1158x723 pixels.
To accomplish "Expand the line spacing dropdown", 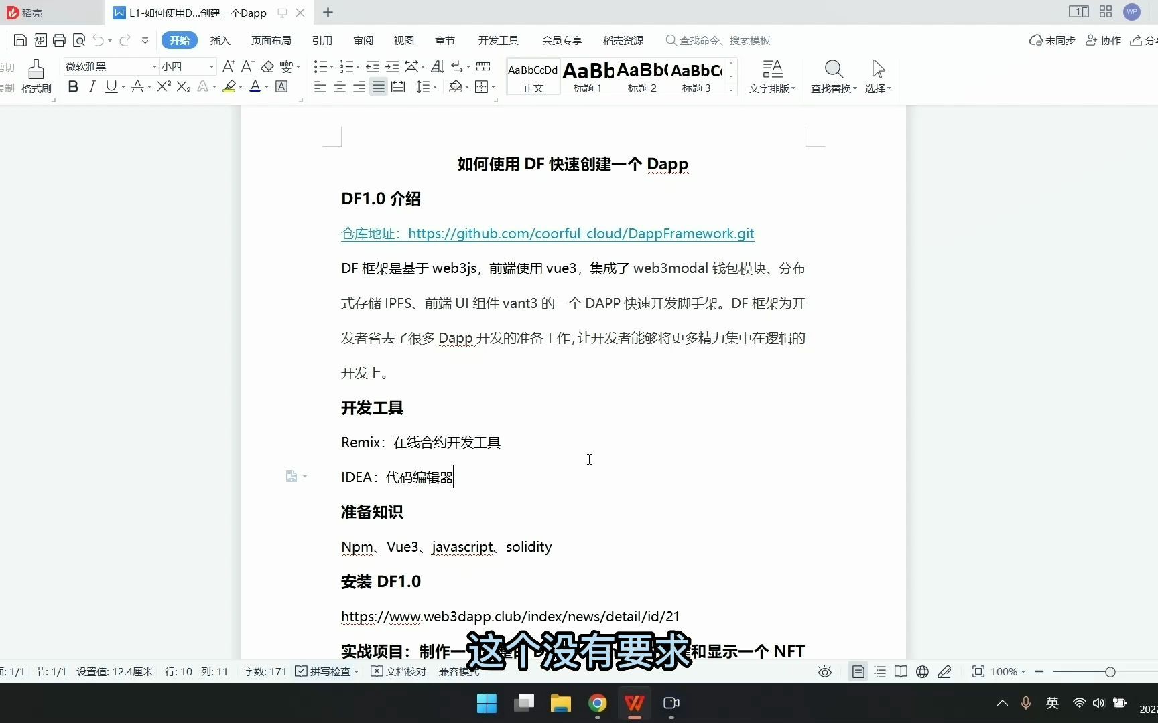I will pyautogui.click(x=435, y=86).
